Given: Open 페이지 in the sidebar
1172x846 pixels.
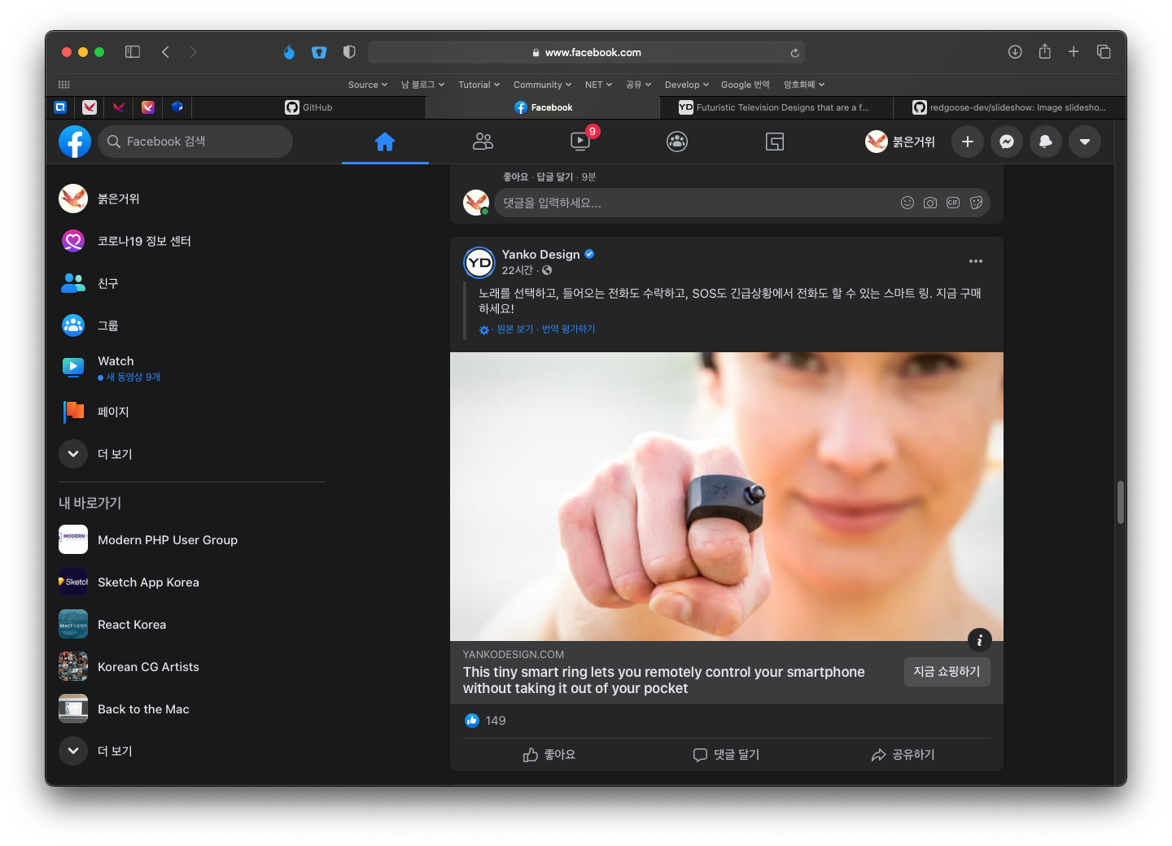Looking at the screenshot, I should (x=192, y=412).
